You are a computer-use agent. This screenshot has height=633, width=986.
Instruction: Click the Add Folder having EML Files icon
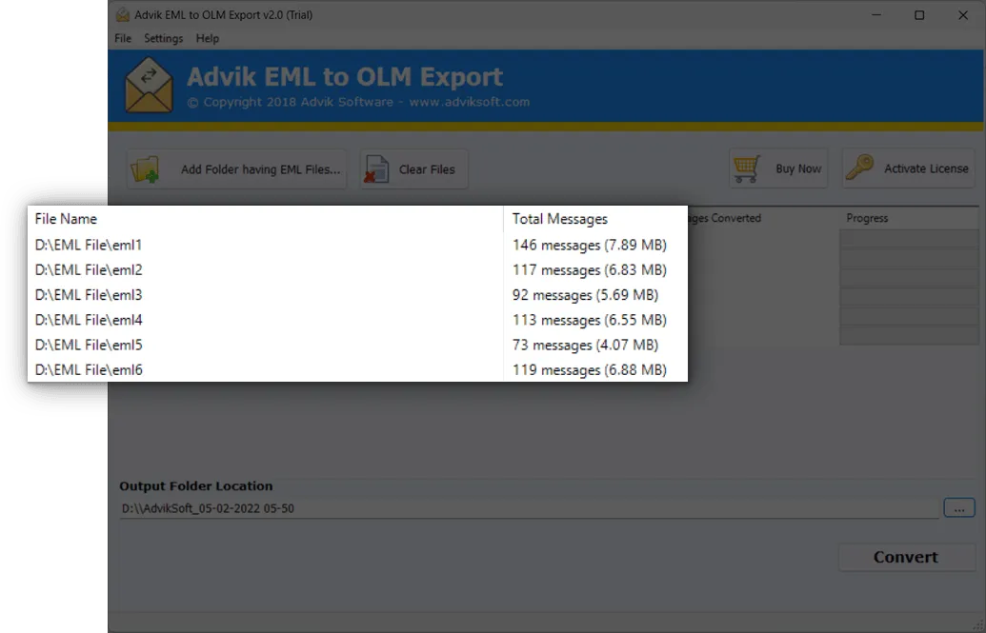145,168
